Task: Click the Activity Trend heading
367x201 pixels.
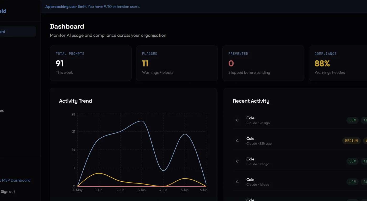Action: 75,101
